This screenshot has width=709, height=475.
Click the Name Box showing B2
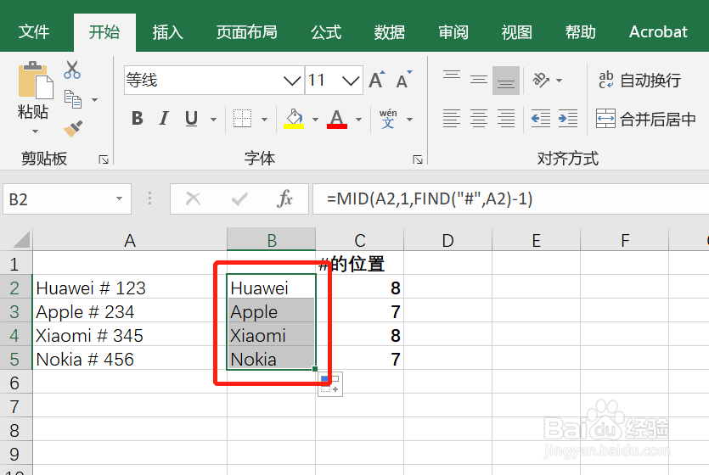[x=67, y=198]
